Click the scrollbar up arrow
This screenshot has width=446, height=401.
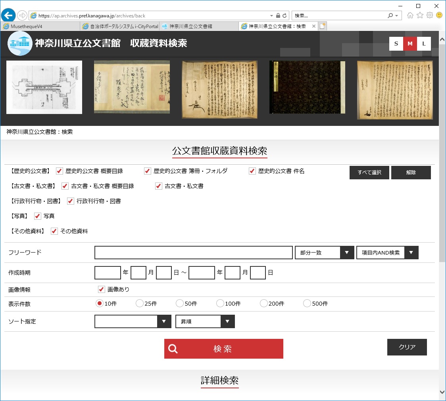442,40
